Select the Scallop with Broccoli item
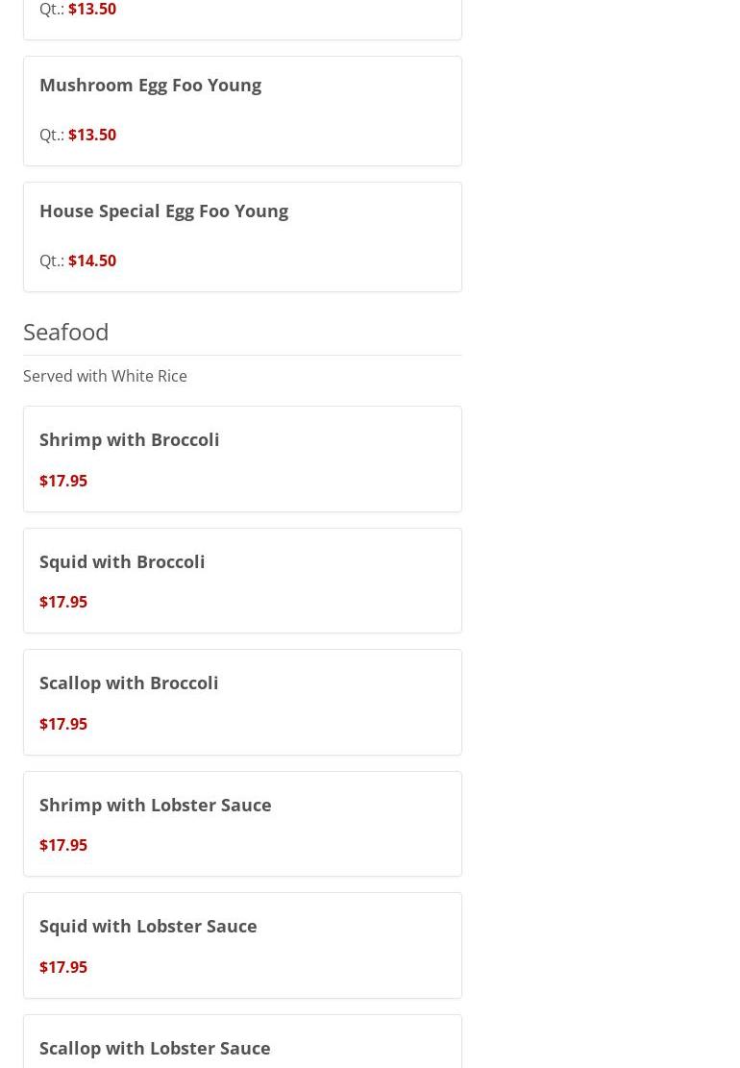740x1068 pixels. click(129, 683)
